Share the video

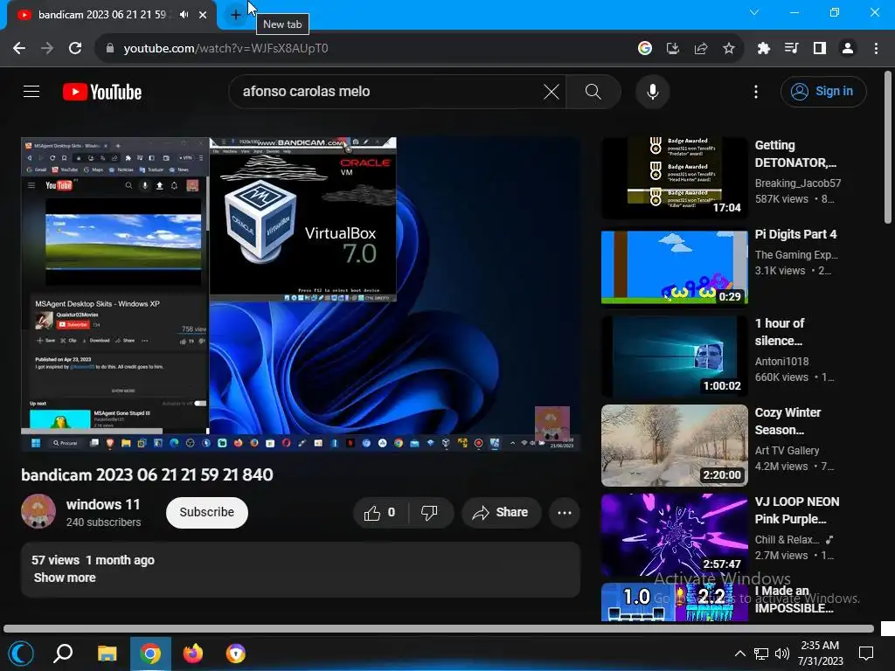point(501,513)
